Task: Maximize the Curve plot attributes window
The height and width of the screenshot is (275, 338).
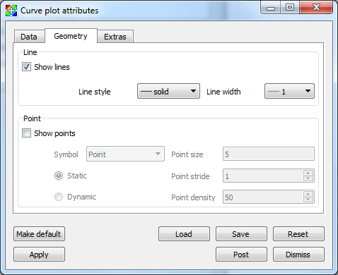Action: point(290,8)
